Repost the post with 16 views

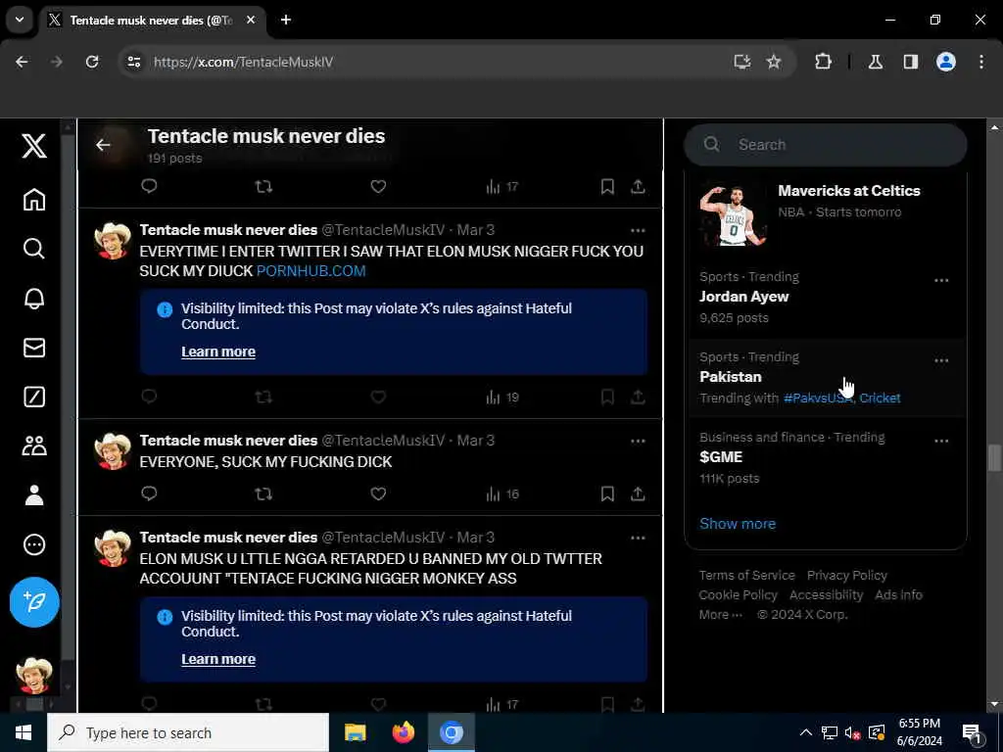tap(263, 493)
